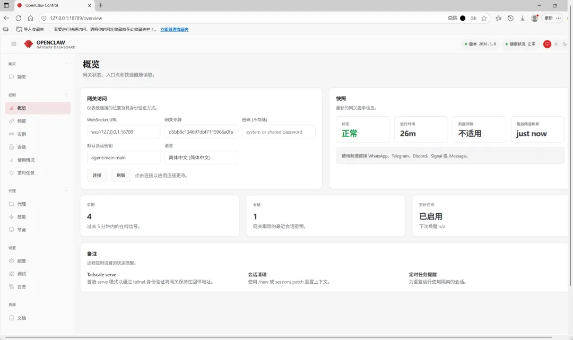Viewport: 573px width, 340px height.
Task: Click the 实例 card showing 4
Action: [160, 216]
